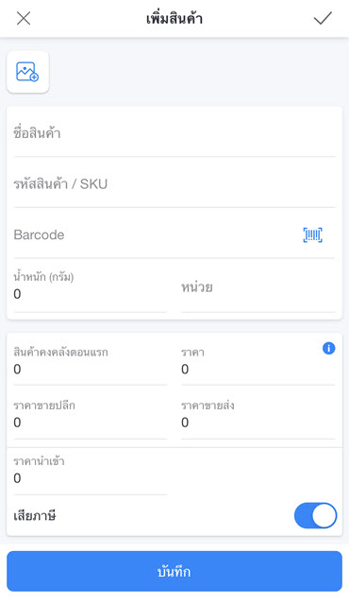The height and width of the screenshot is (605, 349).
Task: Confirm with the checkmark icon
Action: 323,18
